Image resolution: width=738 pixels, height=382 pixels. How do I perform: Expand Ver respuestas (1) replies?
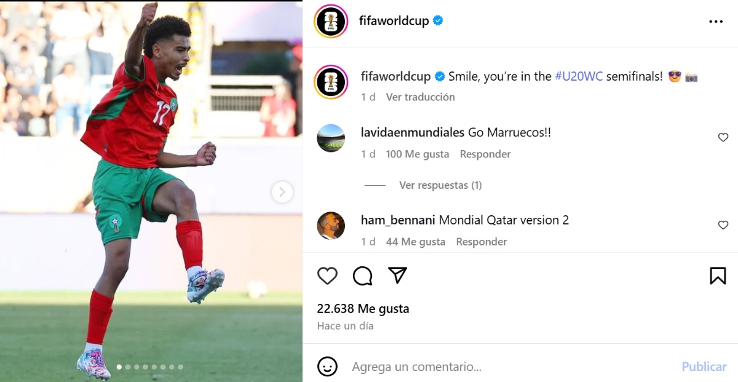pos(440,185)
